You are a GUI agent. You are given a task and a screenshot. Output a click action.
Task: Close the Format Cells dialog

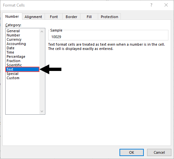click(x=166, y=5)
